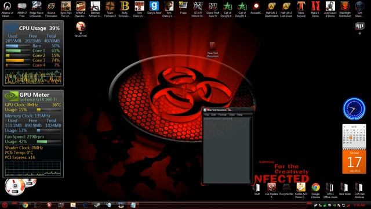Open Google Chrome desktop shortcut
The height and width of the screenshot is (209, 371).
pyautogui.click(x=315, y=190)
